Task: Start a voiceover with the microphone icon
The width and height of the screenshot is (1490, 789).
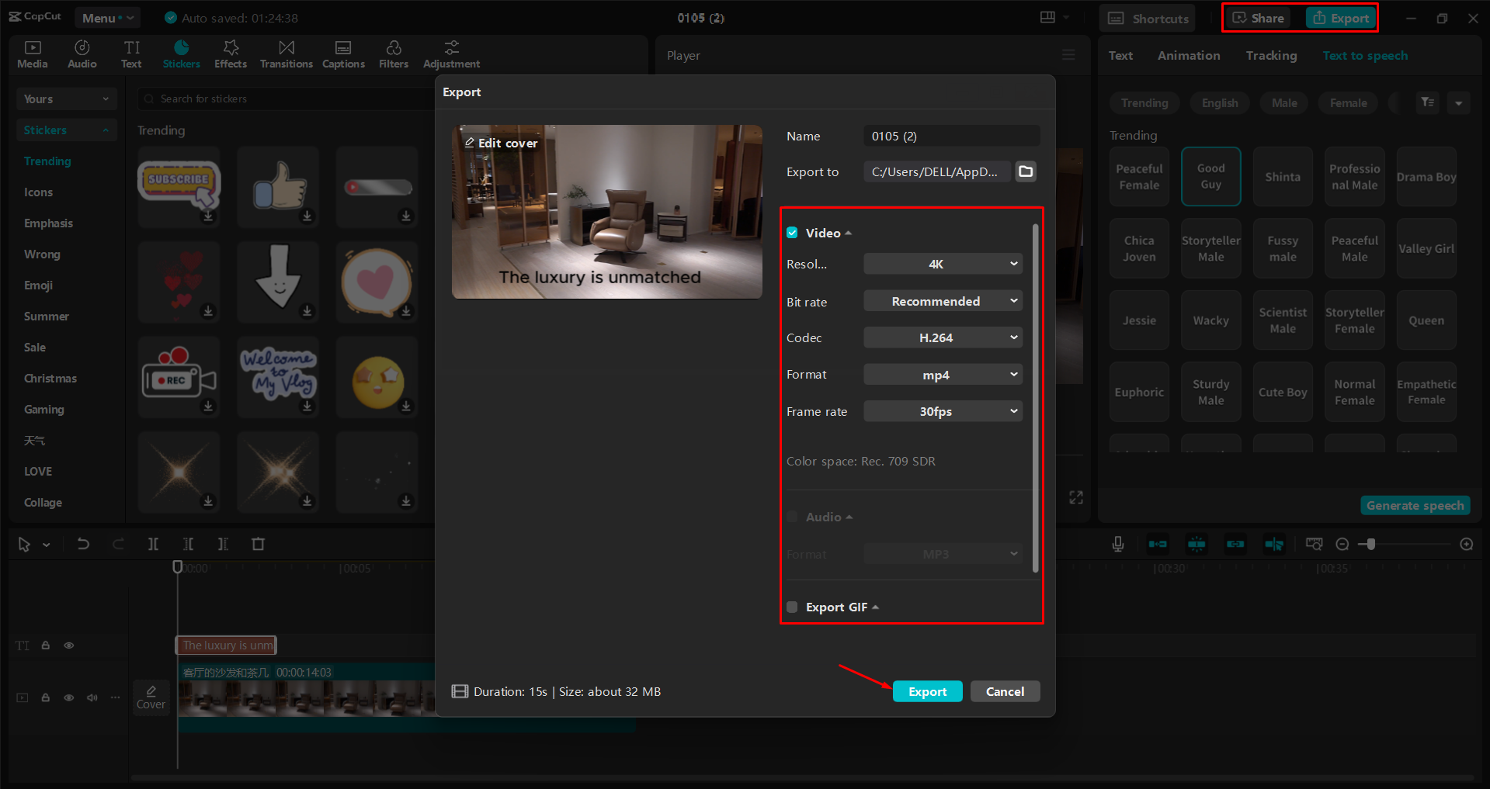Action: (1118, 544)
